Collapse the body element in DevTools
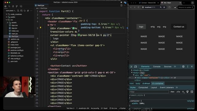This screenshot has height=111, width=197. click(x=132, y=73)
